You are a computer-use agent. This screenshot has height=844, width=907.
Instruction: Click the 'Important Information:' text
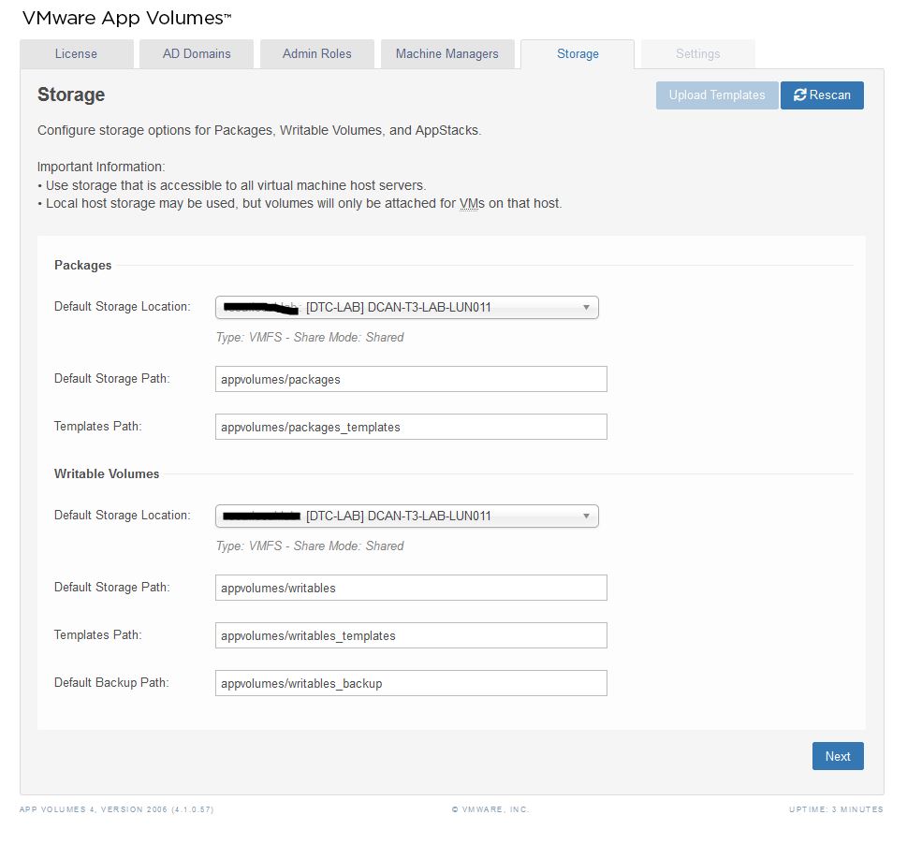pyautogui.click(x=101, y=167)
